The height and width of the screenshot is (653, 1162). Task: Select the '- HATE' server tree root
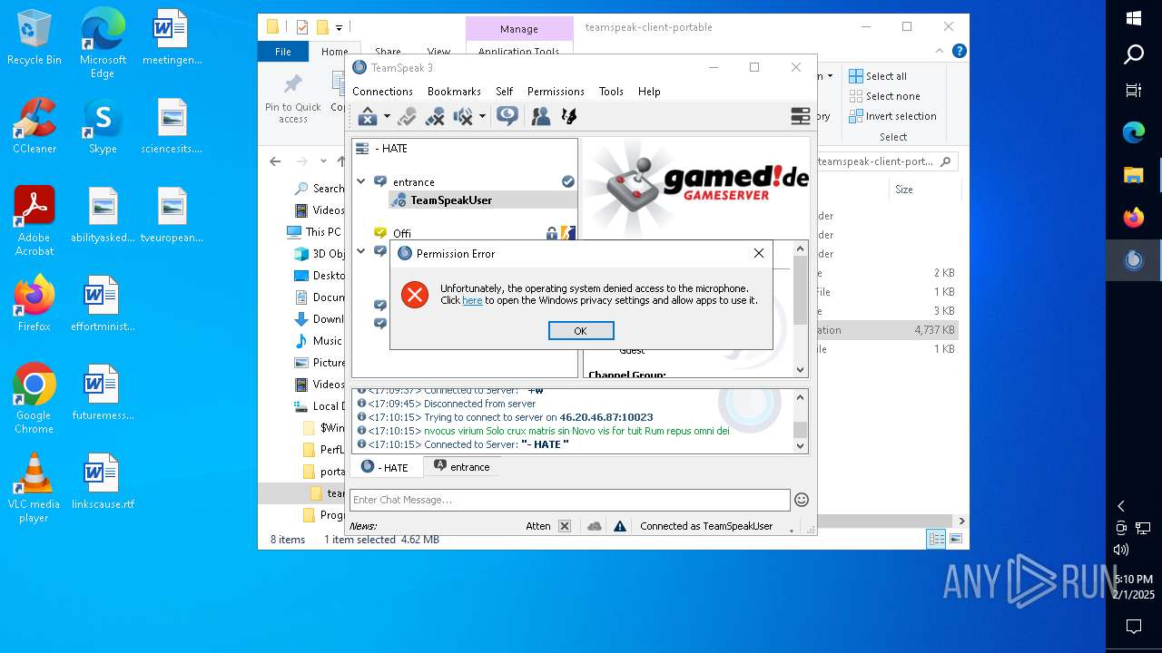click(x=391, y=149)
